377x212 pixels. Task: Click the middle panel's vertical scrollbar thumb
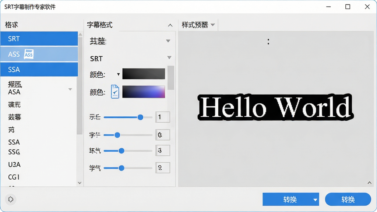point(171,77)
